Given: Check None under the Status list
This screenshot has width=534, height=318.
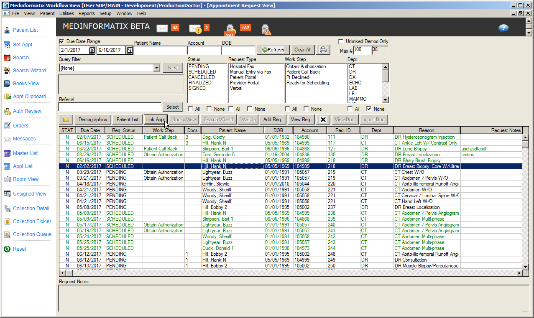Looking at the screenshot, I should pos(209,109).
